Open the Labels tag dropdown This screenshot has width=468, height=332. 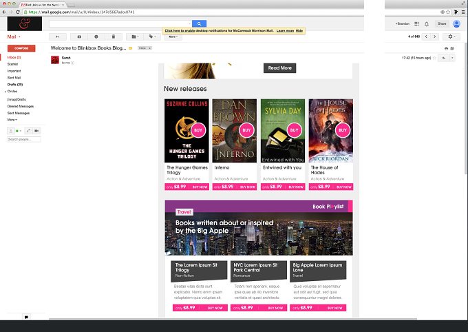(152, 37)
